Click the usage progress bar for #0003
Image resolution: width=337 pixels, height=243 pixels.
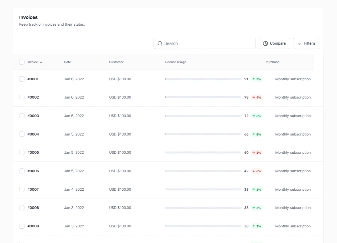203,116
